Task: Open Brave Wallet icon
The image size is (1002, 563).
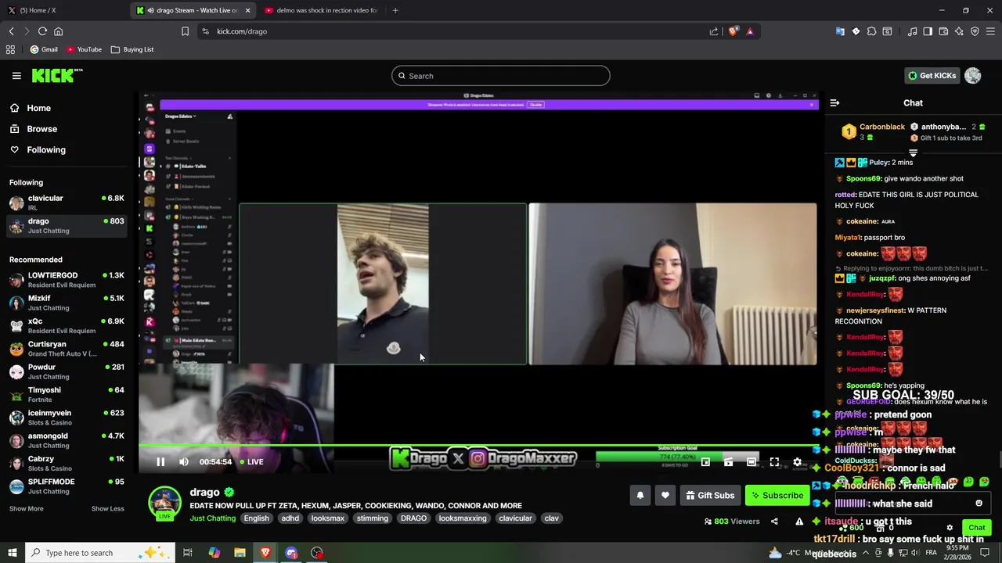Action: [943, 31]
